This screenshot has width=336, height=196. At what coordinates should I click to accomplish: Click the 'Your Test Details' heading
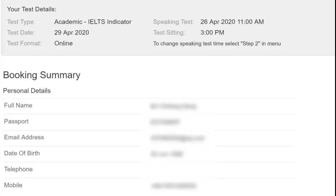point(32,9)
